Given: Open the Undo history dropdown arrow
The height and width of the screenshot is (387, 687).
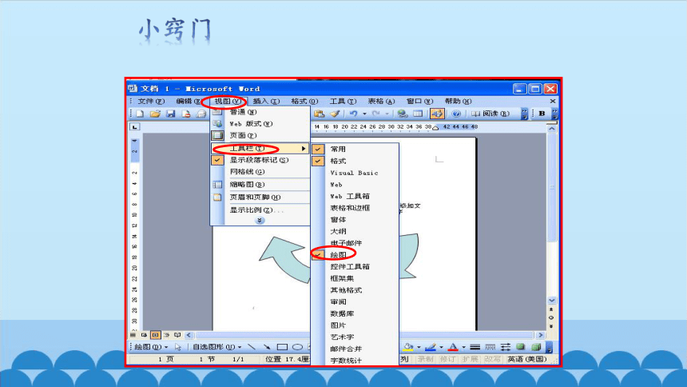Looking at the screenshot, I should point(364,114).
